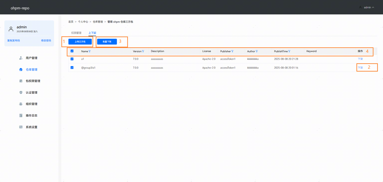This screenshot has width=383, height=182.
Task: Click the 操作日志 sidebar icon
Action: [21, 115]
